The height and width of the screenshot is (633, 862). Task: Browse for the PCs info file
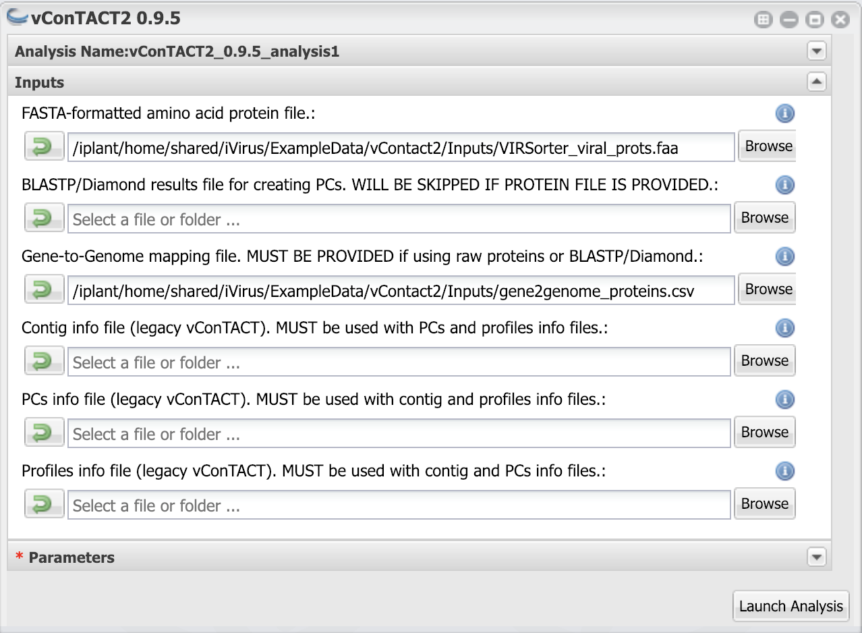point(764,432)
